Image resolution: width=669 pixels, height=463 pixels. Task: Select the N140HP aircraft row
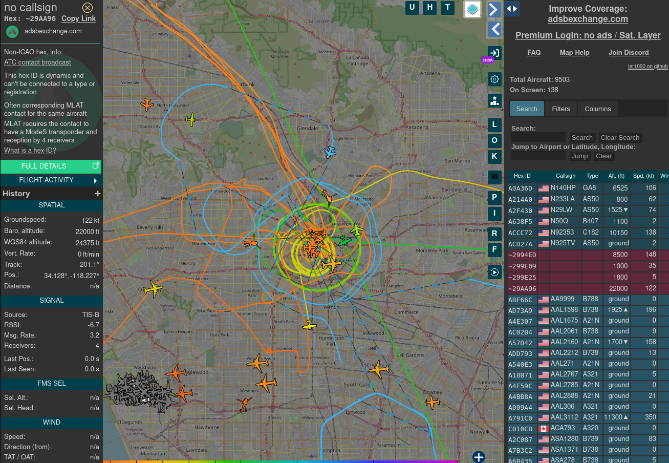(588, 188)
